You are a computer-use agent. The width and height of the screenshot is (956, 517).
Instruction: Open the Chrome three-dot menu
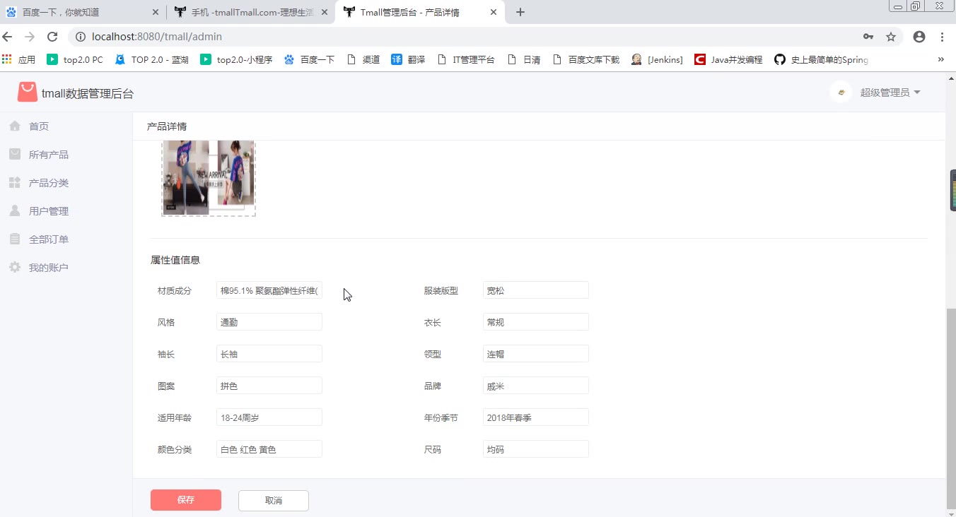tap(943, 37)
